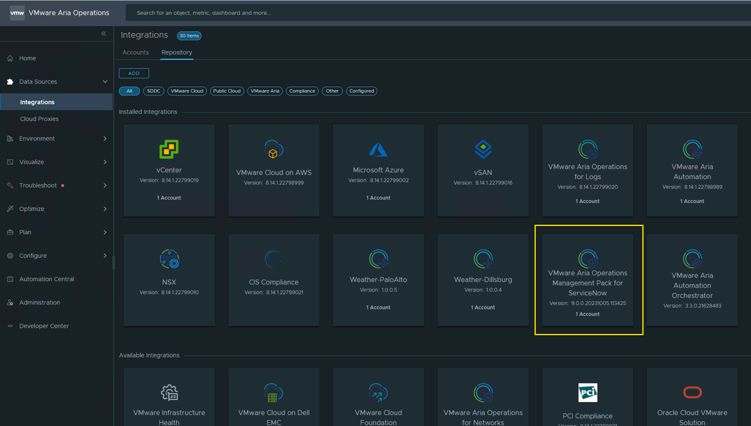Select the Oracle Cloud VMware Solution icon
Screen dimensions: 751x426
[692, 393]
